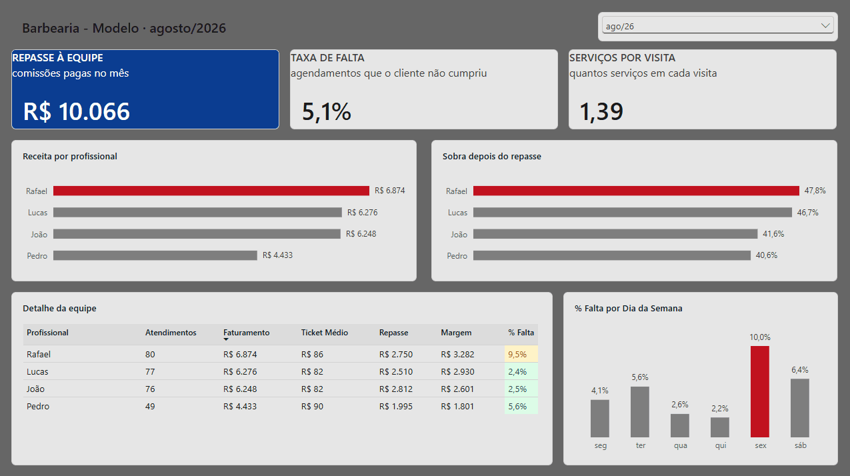The width and height of the screenshot is (850, 476).
Task: Select the qua bar in weekday chart
Action: [680, 425]
